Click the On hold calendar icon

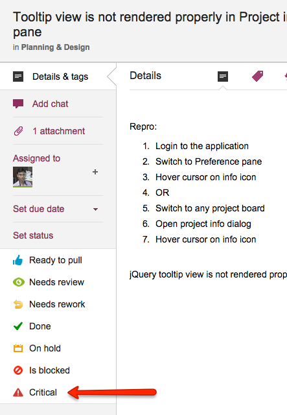[x=18, y=348]
